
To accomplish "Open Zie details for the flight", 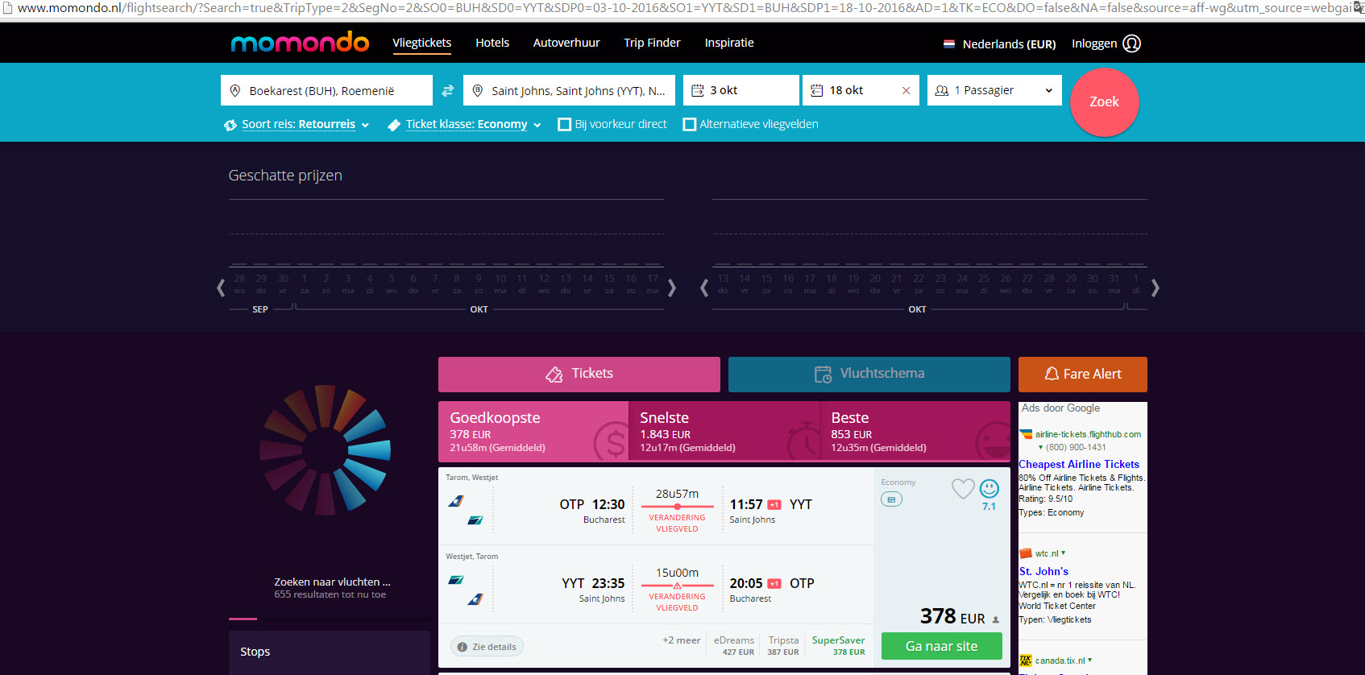I will pos(487,647).
